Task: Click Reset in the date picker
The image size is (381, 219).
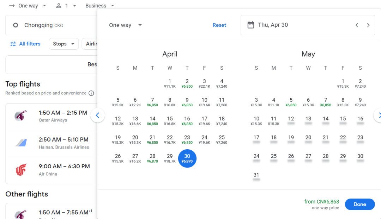Action: pyautogui.click(x=219, y=25)
